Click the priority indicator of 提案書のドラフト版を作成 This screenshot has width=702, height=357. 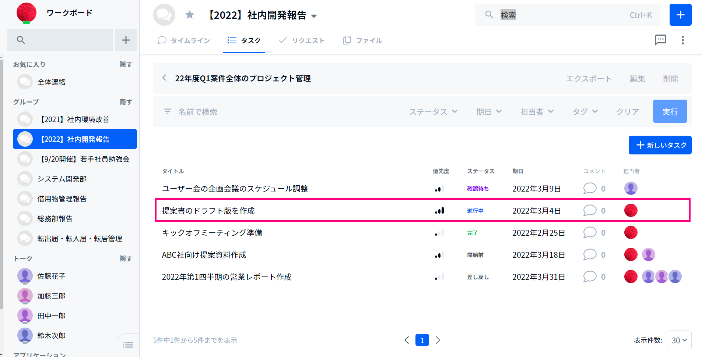(x=439, y=210)
